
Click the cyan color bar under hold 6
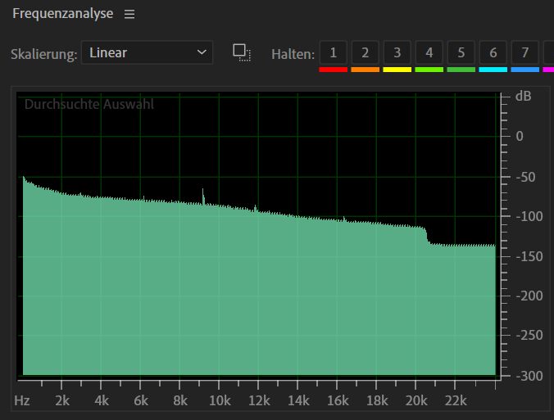pyautogui.click(x=493, y=70)
